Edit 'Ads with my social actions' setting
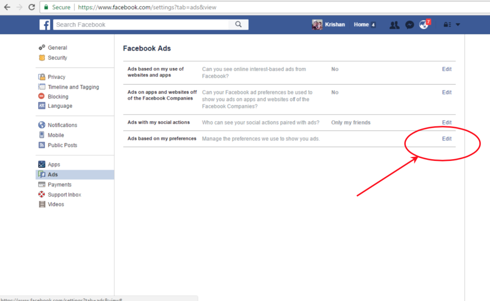Screen dimensions: 490x301 click(x=446, y=122)
